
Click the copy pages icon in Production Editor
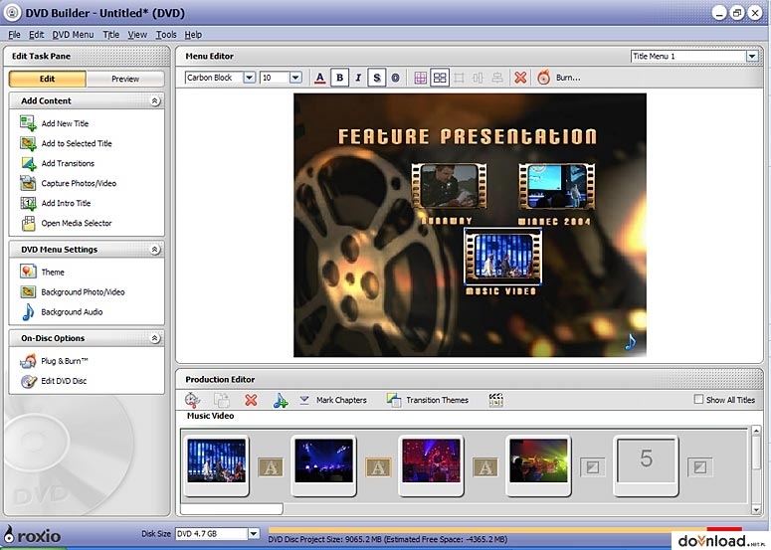click(x=222, y=400)
